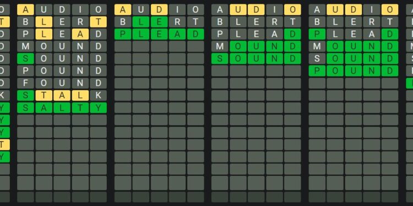Click yellow U in AUDIO row of POUND-solved board
This screenshot has height=206, width=413.
coord(335,10)
